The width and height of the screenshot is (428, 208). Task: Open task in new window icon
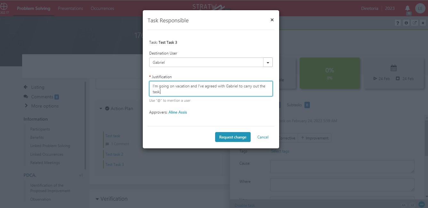coord(415,23)
